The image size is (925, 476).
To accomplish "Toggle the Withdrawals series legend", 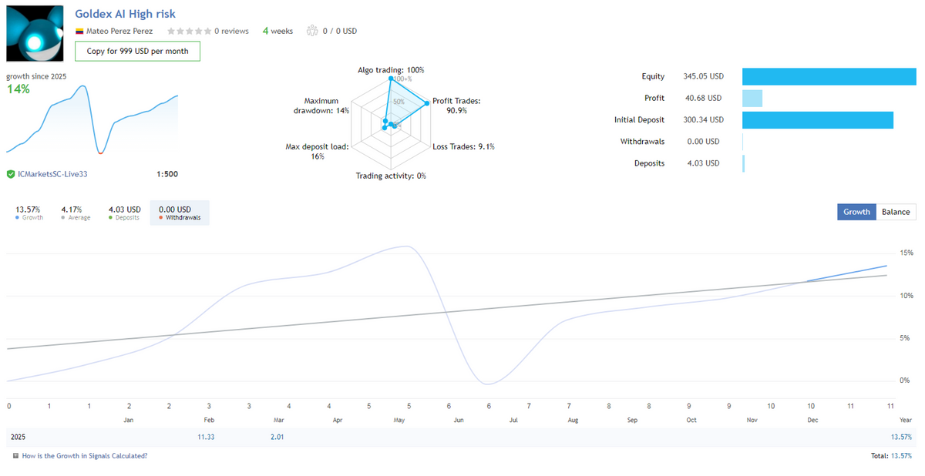I will (179, 213).
